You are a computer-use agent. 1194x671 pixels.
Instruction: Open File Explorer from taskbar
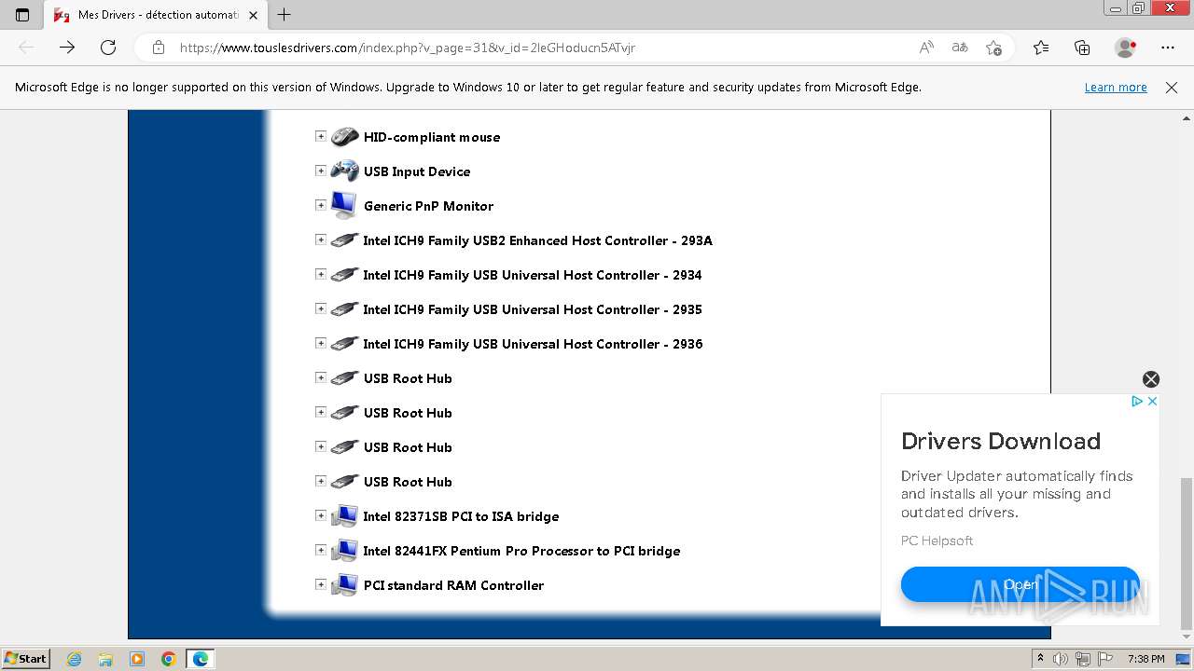pos(105,659)
